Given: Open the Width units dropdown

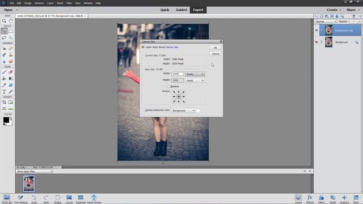Looking at the screenshot, I should pyautogui.click(x=195, y=74).
